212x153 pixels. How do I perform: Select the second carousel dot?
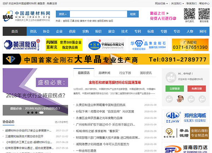point(32,113)
